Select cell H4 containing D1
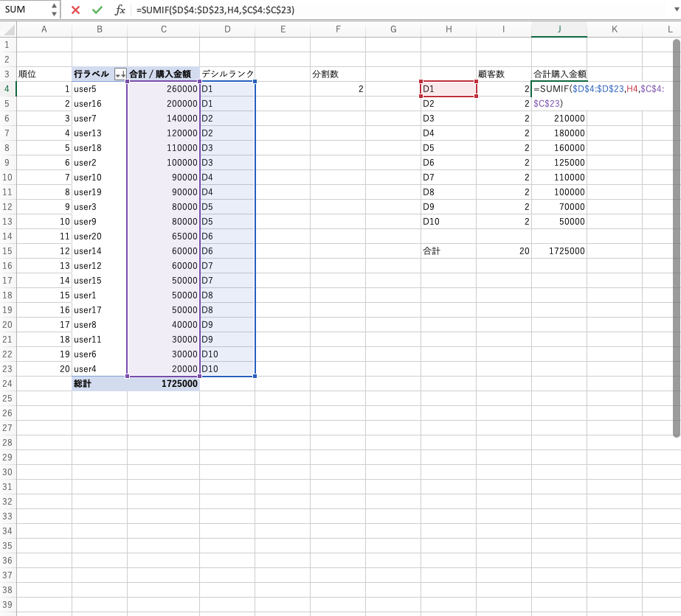This screenshot has height=616, width=681. [449, 89]
